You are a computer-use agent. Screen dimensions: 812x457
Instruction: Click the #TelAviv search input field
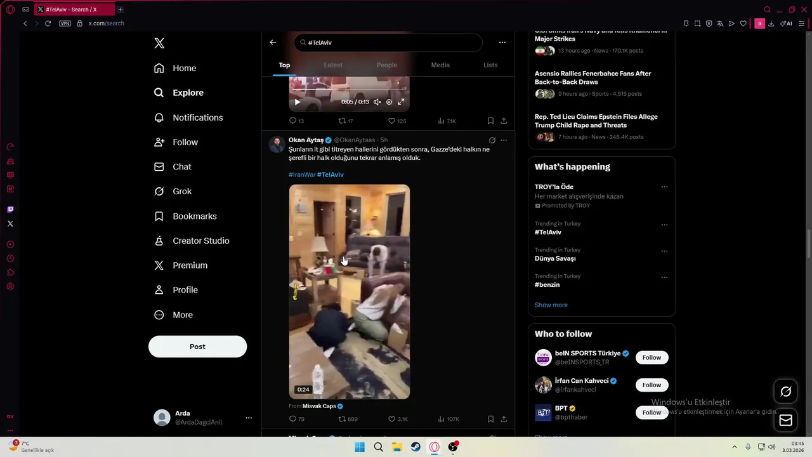(388, 43)
